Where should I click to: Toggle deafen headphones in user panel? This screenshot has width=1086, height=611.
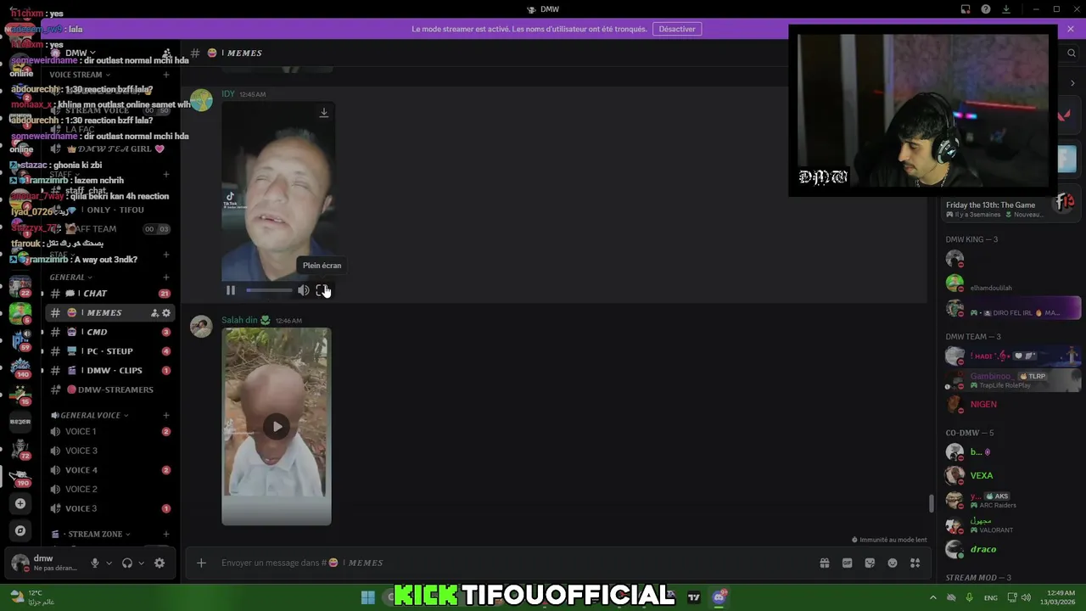coord(127,563)
